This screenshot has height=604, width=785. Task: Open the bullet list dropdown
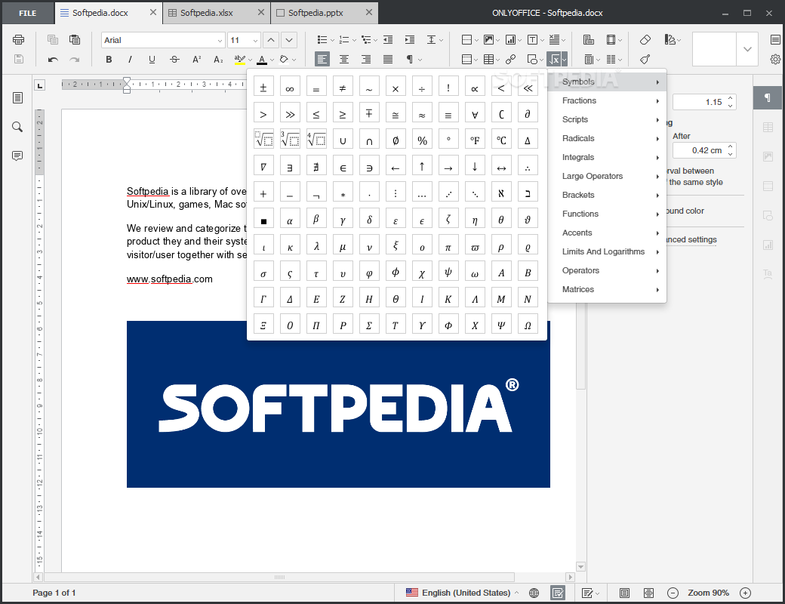[332, 40]
